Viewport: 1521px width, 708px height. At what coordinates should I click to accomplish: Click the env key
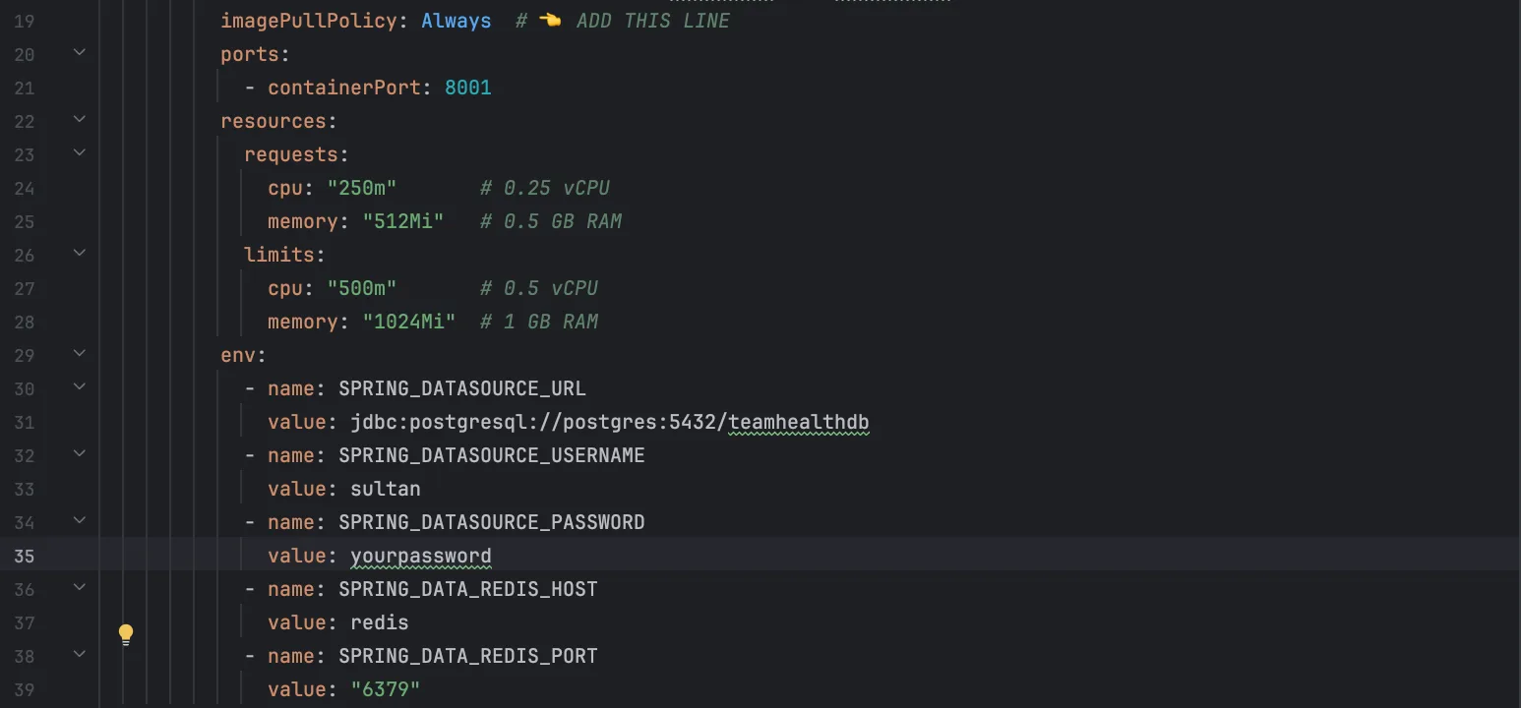pos(238,355)
